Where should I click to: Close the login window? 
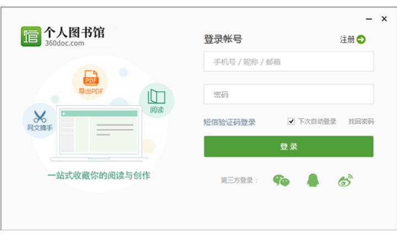coord(384,19)
